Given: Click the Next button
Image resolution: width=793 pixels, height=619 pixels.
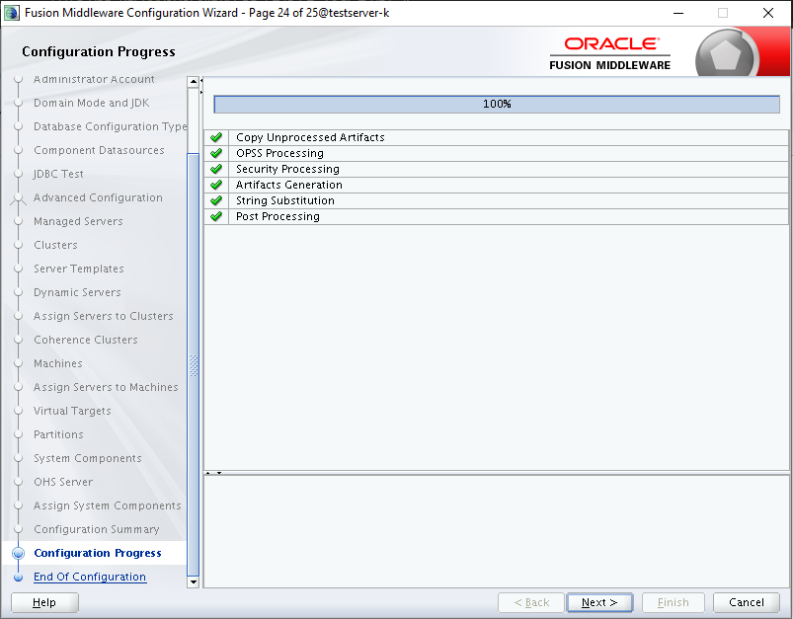Looking at the screenshot, I should pos(599,602).
